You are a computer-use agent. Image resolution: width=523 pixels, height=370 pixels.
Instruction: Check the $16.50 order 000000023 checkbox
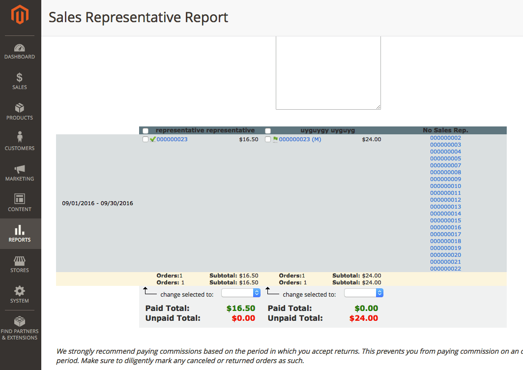[x=145, y=140]
